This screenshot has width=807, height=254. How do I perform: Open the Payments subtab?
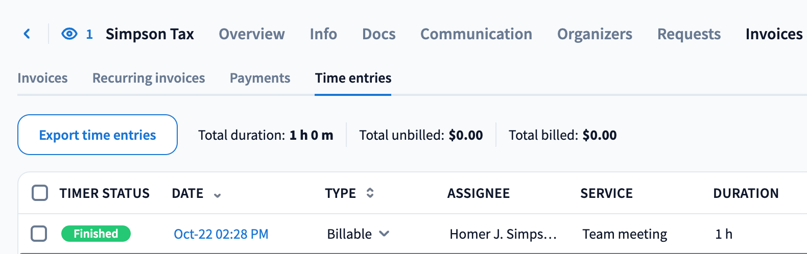point(260,78)
